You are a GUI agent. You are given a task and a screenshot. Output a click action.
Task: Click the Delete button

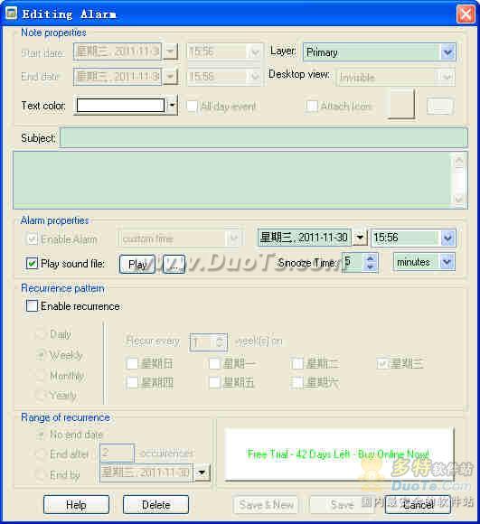(155, 505)
